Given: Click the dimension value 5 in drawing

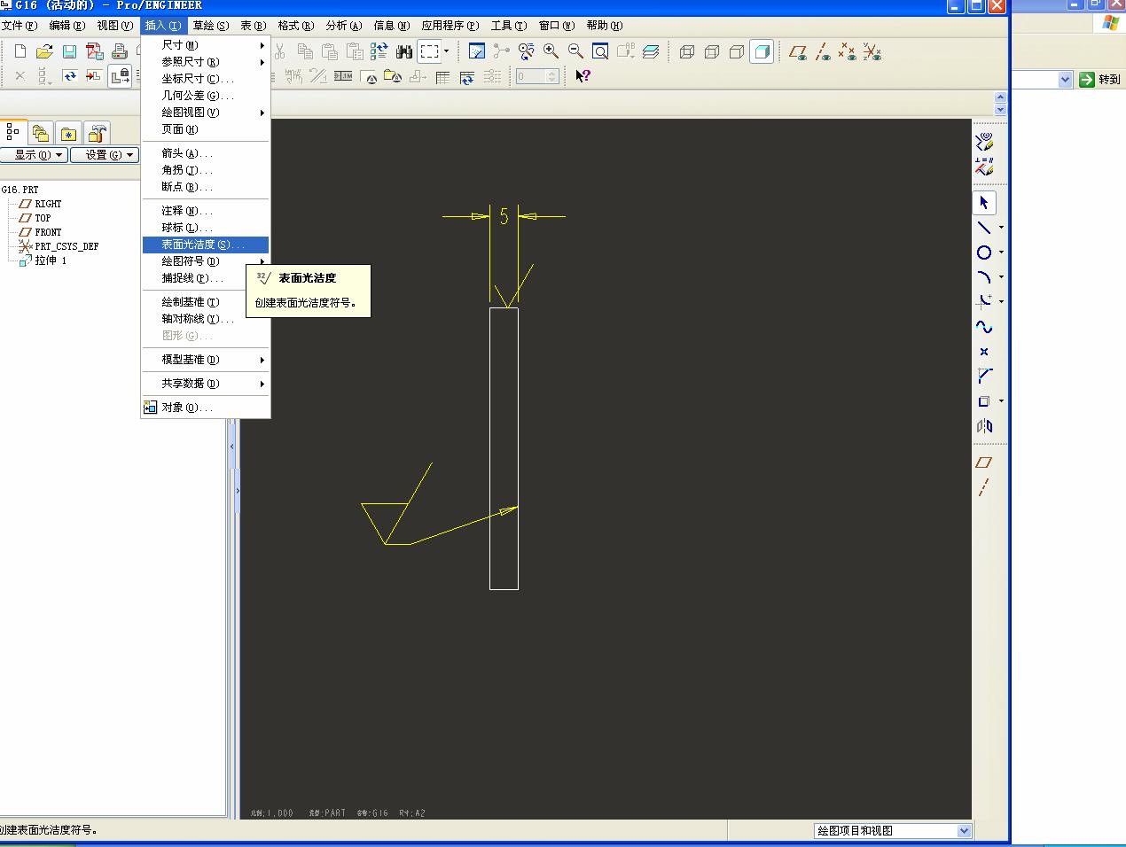Looking at the screenshot, I should 504,216.
